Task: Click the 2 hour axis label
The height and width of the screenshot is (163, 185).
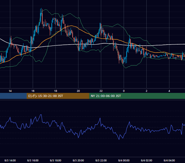Action: click(x=147, y=91)
